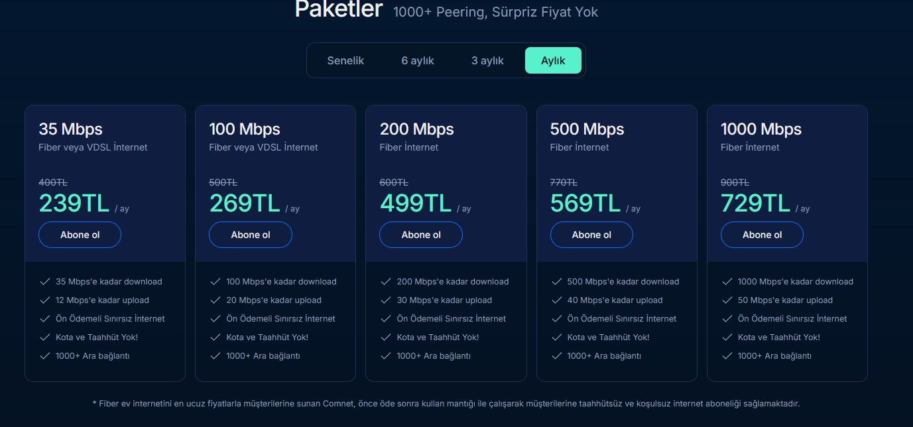Viewport: 913px width, 427px height.
Task: Click checkmark beside 20 Mbps upload
Action: [x=215, y=300]
